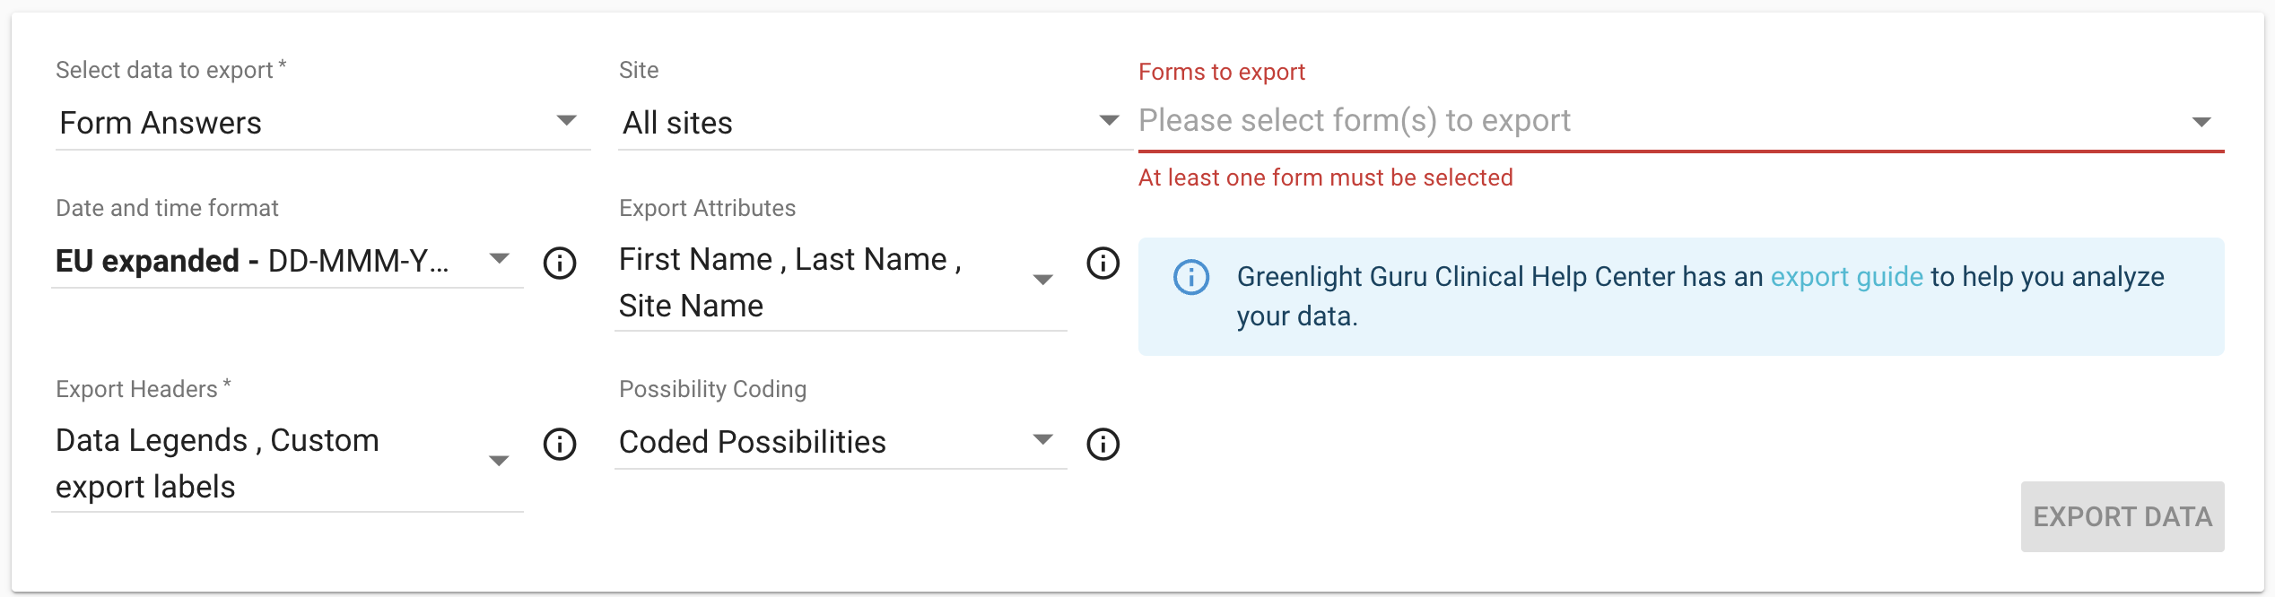Click the info icon in the Help Center banner
The image size is (2275, 597).
coord(1191,277)
